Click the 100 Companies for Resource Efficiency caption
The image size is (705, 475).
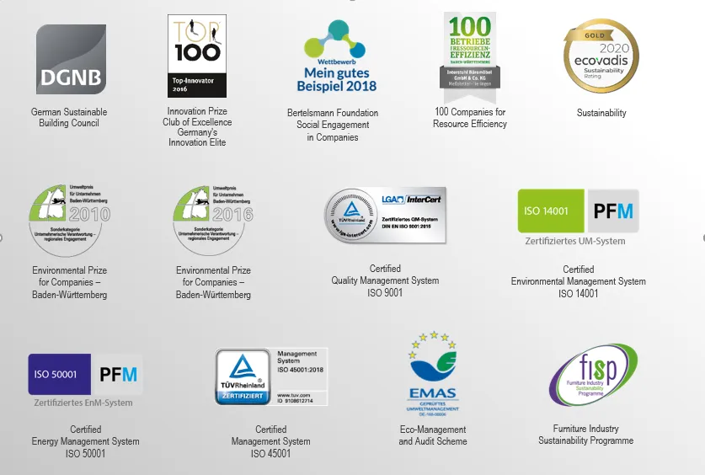[x=470, y=118]
